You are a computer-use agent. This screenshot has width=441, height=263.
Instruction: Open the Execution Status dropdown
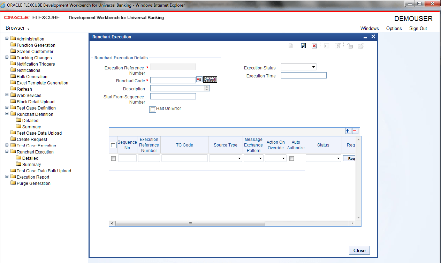[313, 67]
